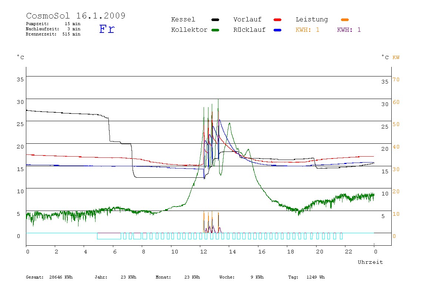Select the Pumpzeit value "15 min"
The width and height of the screenshot is (425, 300).
pos(73,24)
